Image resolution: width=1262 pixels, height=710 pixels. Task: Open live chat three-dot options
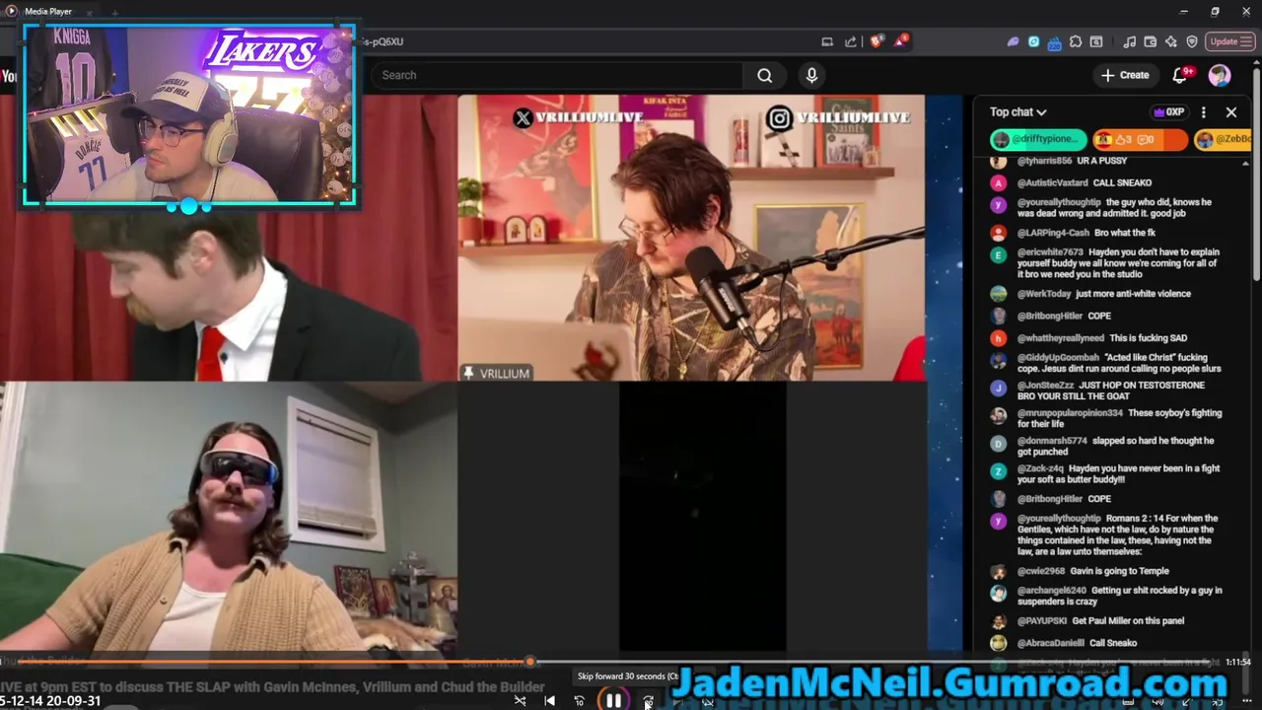[x=1203, y=112]
